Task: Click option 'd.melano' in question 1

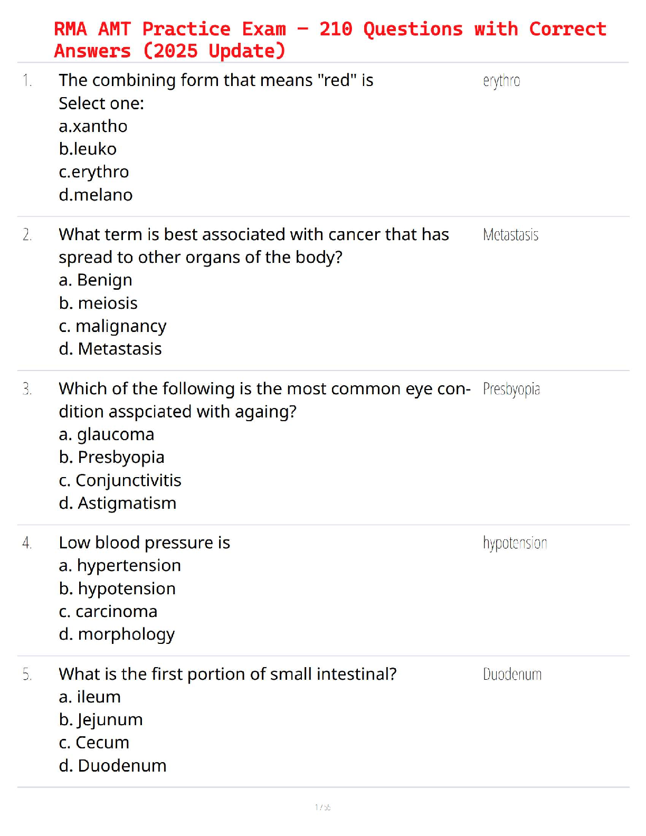Action: coord(96,195)
